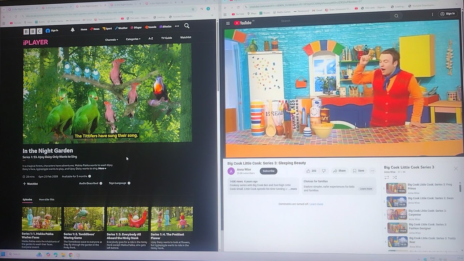Switch to the More Like This tab
464x261 pixels.
click(x=47, y=199)
